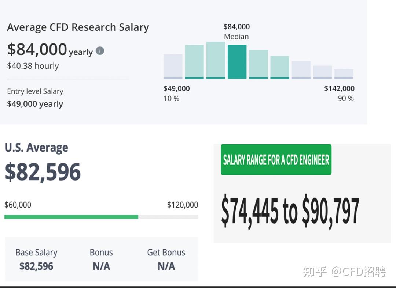Image resolution: width=396 pixels, height=288 pixels.
Task: Click the green Salary Range for a CFD Engineer banner
Action: (x=276, y=160)
